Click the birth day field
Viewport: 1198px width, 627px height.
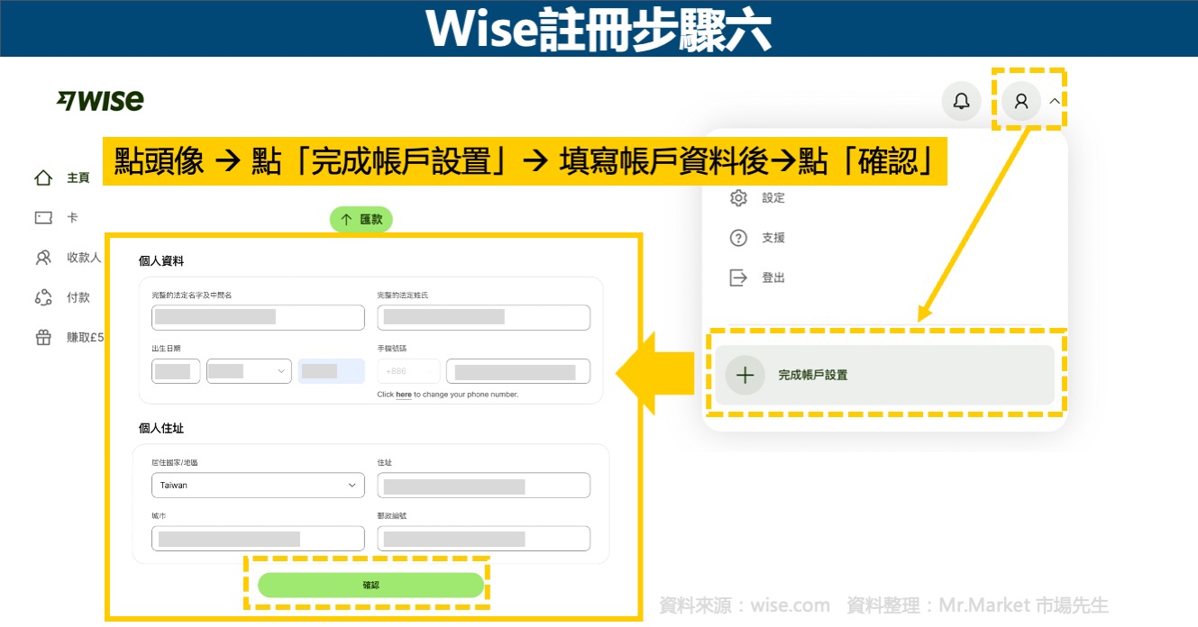coord(176,371)
